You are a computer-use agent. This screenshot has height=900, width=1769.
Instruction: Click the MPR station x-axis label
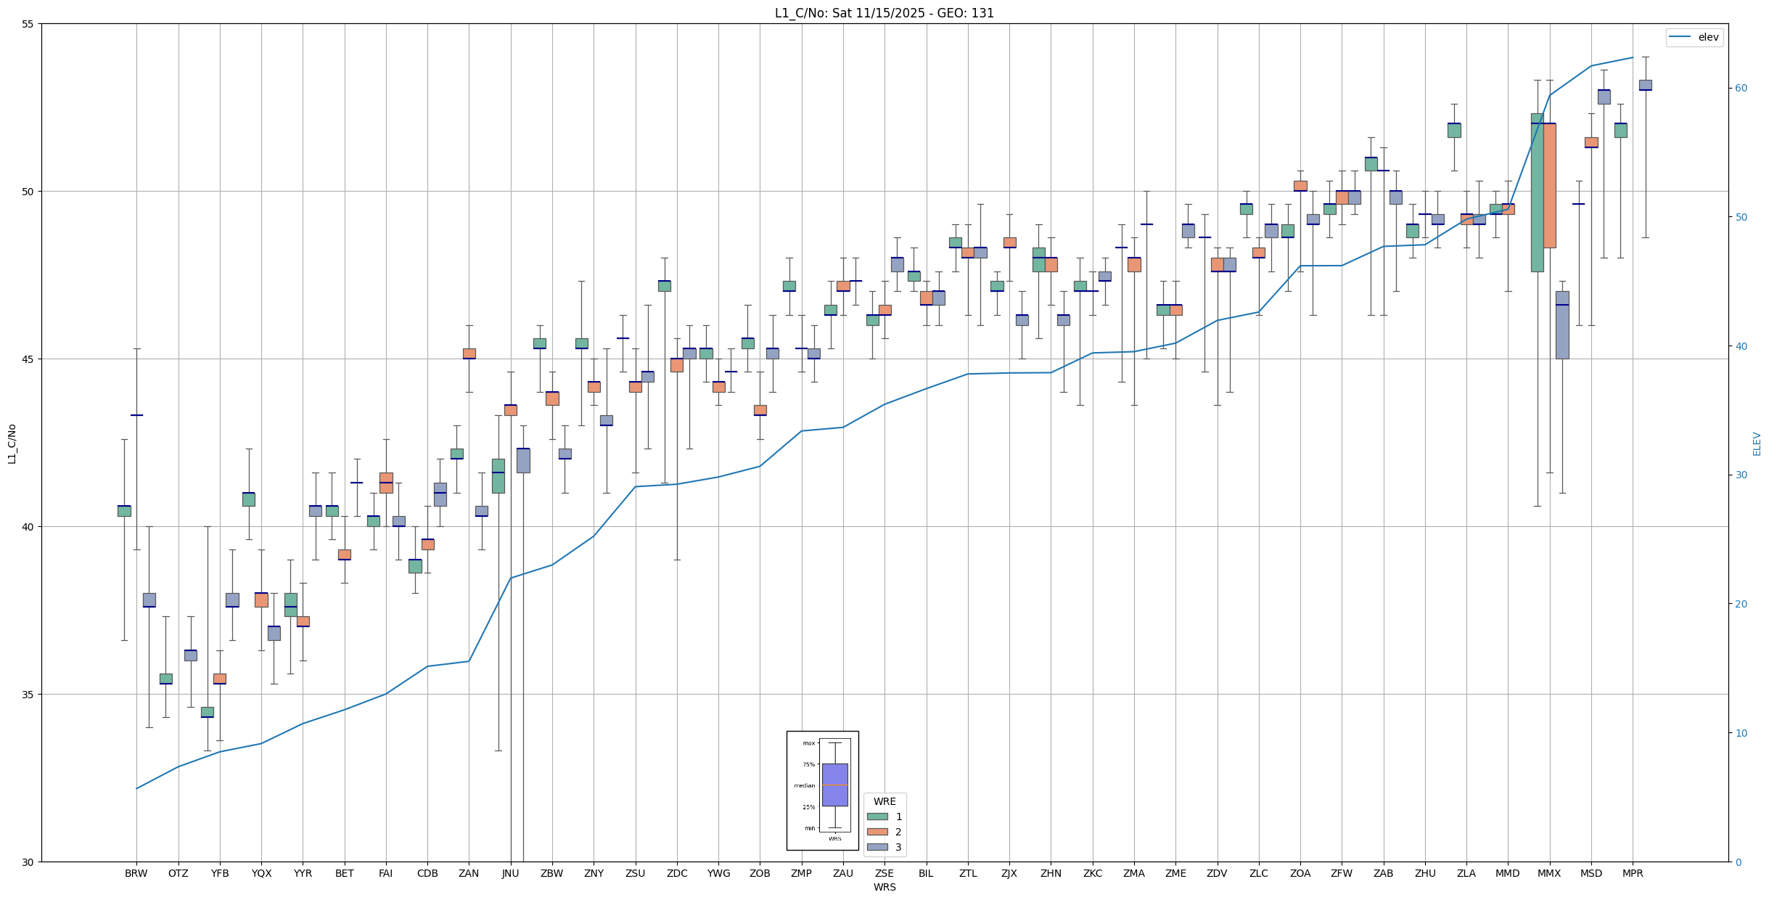coord(1633,873)
